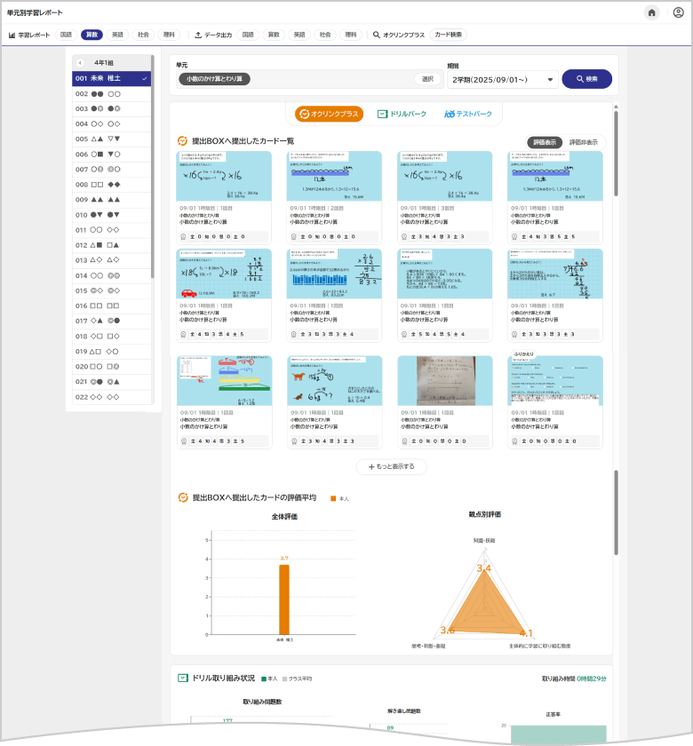693x746 pixels.
Task: Select 算数 subject under 学習レポート
Action: [92, 35]
